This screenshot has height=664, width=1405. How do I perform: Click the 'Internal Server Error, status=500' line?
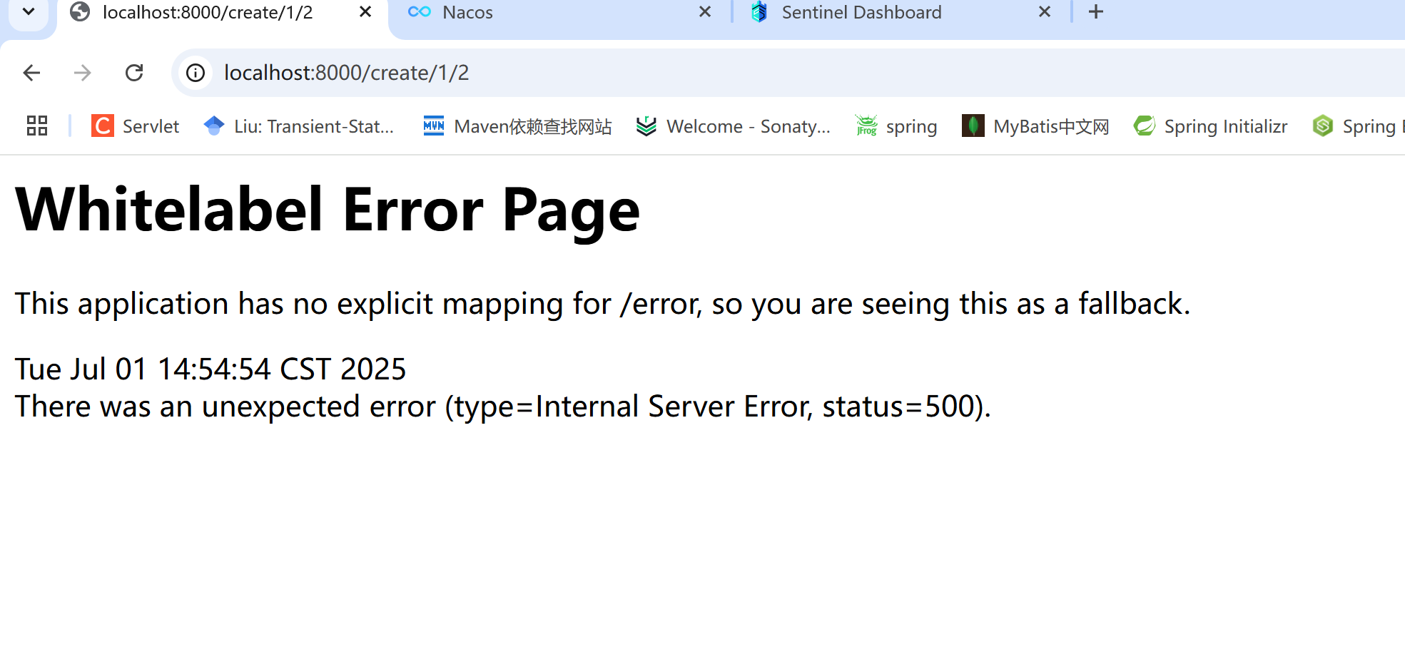[503, 407]
